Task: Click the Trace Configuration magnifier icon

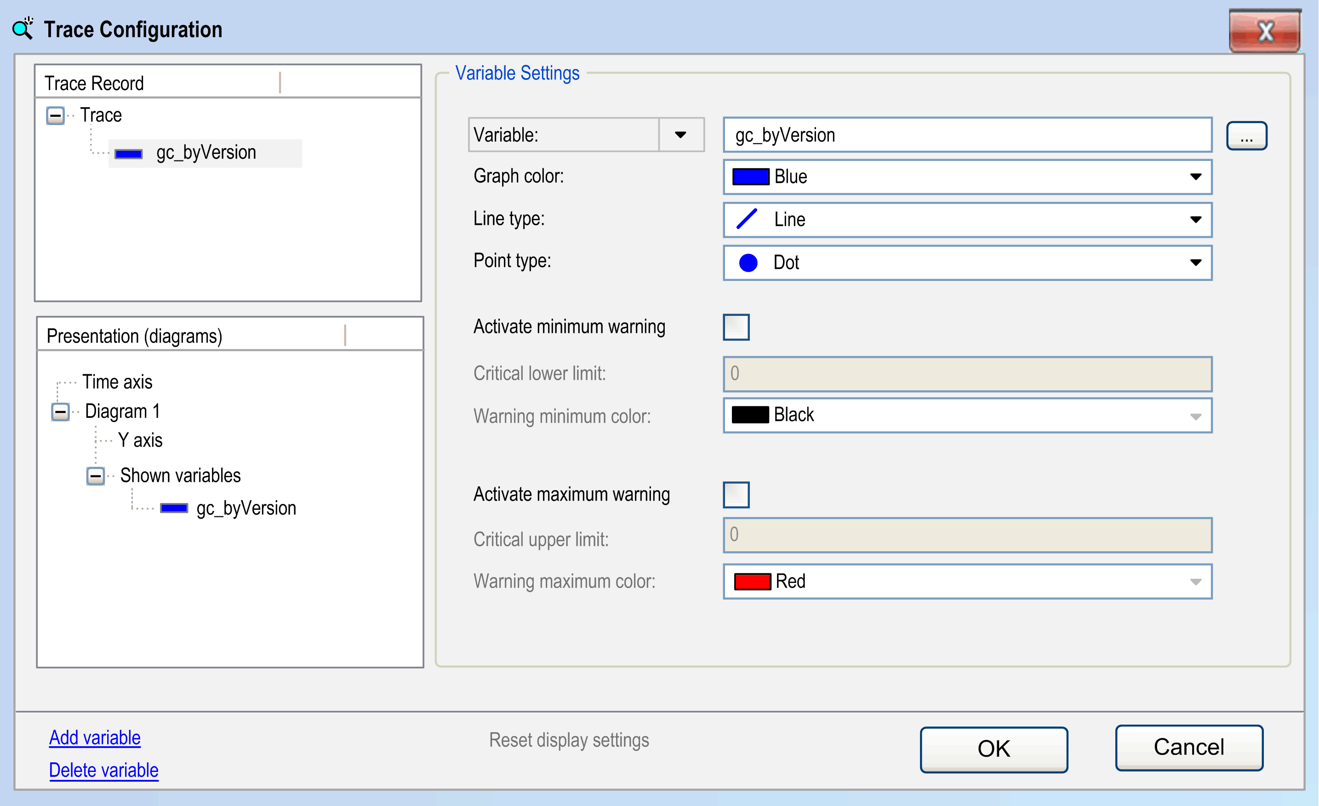Action: click(23, 29)
